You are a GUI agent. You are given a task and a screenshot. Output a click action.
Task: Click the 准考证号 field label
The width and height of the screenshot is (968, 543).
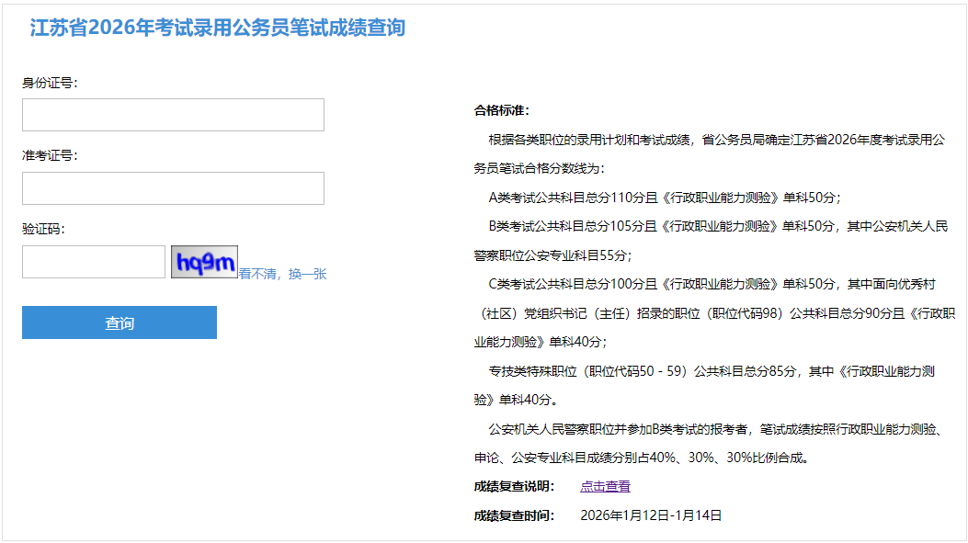50,155
